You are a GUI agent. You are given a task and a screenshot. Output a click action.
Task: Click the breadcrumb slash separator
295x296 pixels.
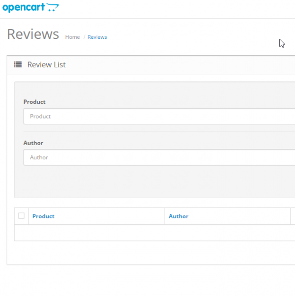[x=84, y=37]
